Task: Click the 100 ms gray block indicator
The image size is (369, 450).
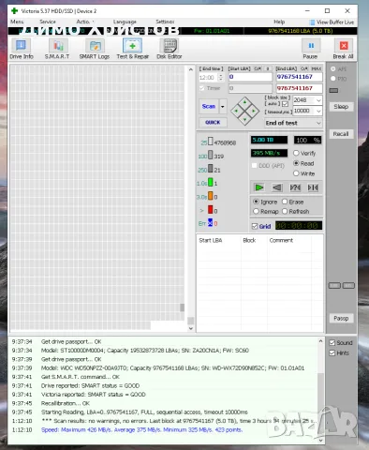Action: click(x=211, y=155)
